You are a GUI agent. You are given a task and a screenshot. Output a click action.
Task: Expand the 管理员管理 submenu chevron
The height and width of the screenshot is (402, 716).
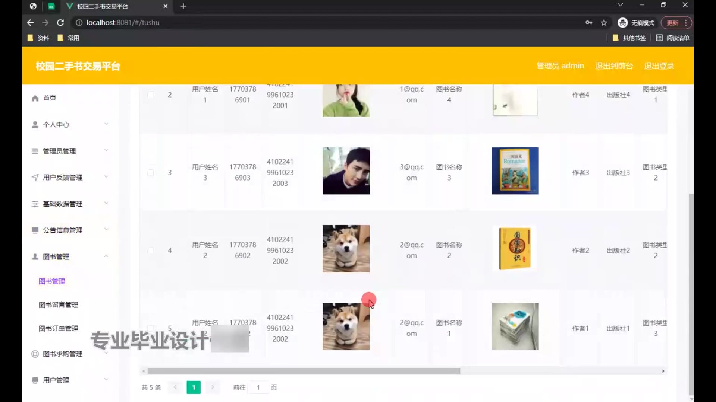click(x=106, y=150)
